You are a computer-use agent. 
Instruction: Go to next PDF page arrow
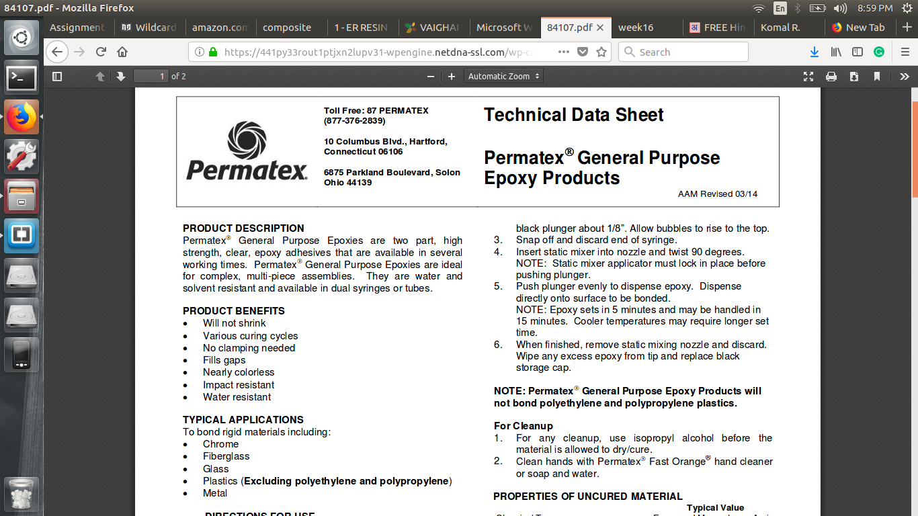121,77
